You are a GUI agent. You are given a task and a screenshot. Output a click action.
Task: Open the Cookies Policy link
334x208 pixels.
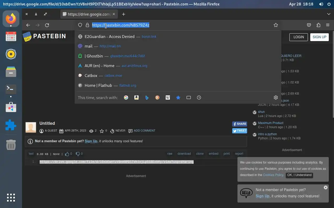[273, 175]
